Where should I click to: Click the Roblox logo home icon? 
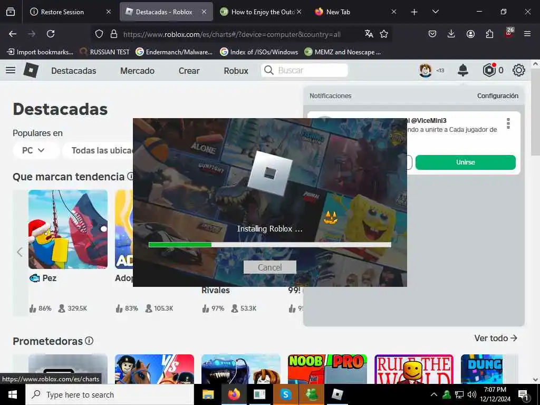(31, 70)
